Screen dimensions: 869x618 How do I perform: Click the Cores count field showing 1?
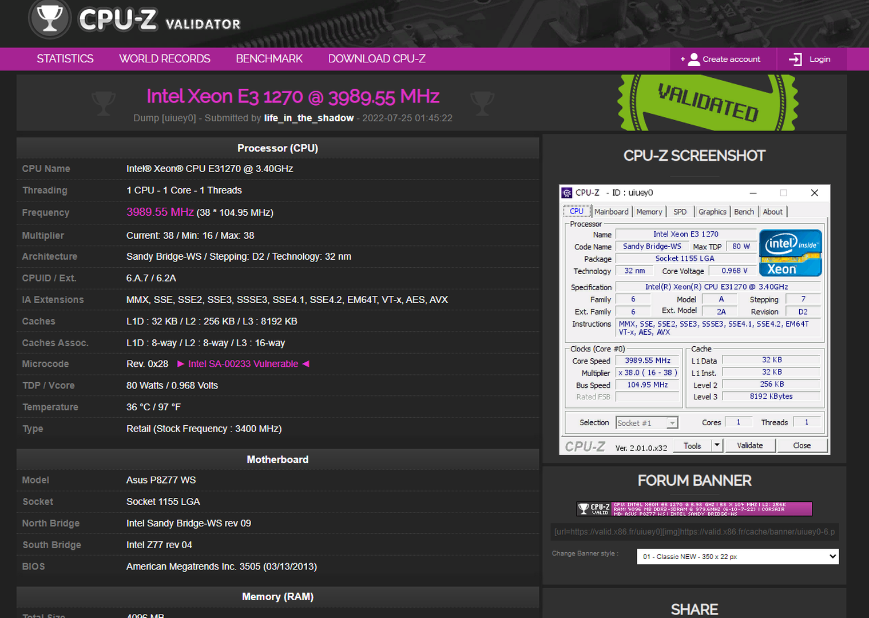coord(739,422)
